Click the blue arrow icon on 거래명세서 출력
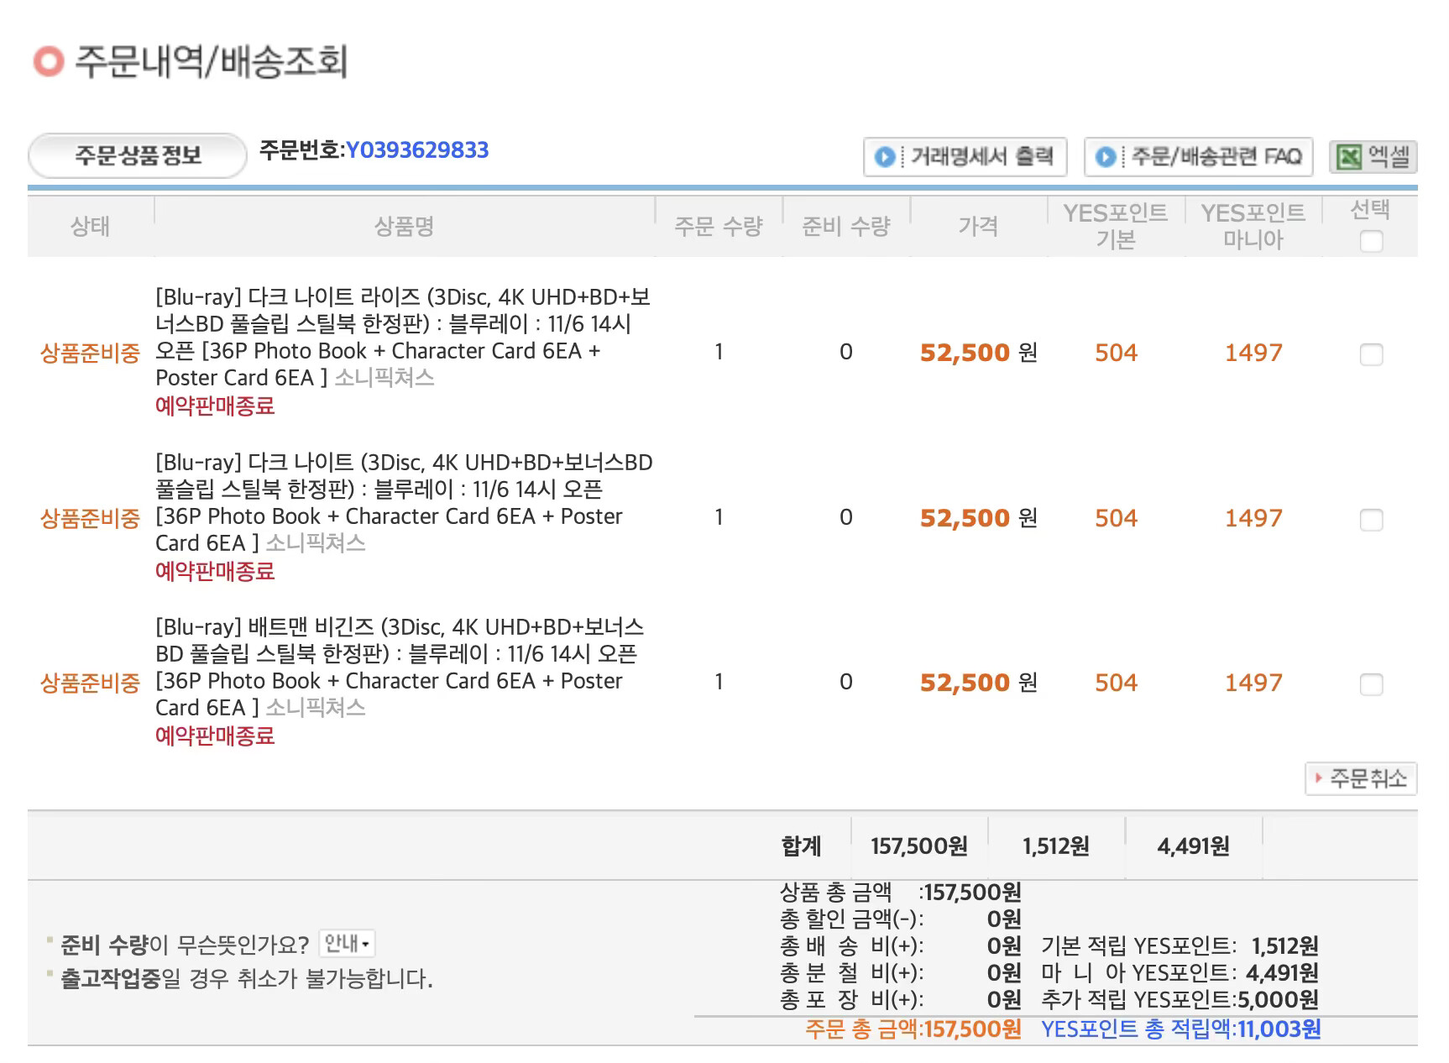This screenshot has height=1063, width=1449. (x=884, y=157)
